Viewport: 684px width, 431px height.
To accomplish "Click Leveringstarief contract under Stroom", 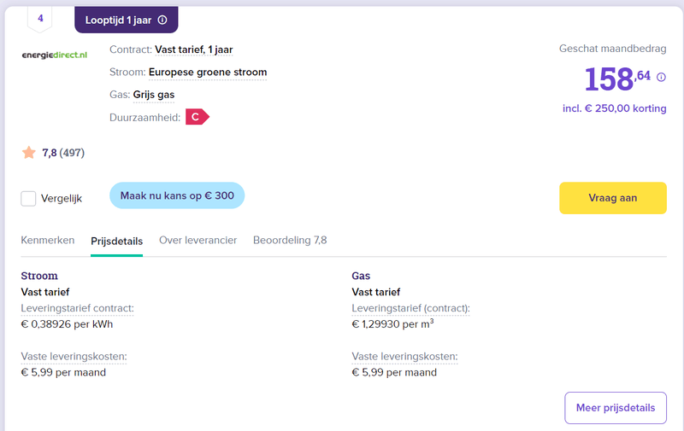I will pyautogui.click(x=77, y=308).
